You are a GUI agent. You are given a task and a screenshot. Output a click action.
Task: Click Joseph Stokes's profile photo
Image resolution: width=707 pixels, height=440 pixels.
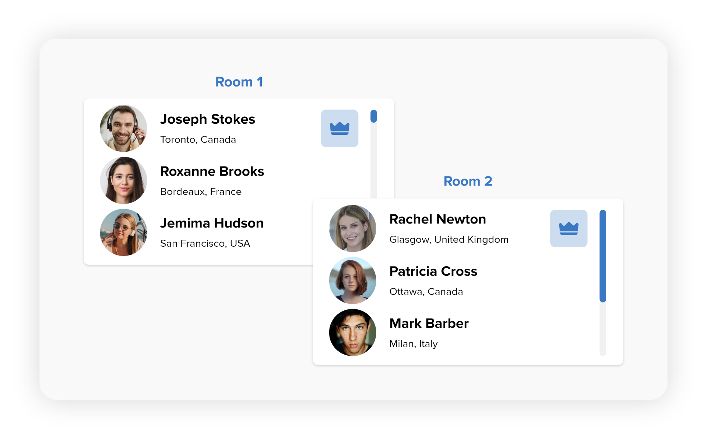click(123, 129)
